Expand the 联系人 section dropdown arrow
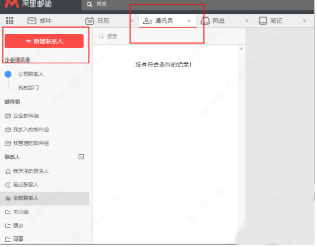317x247 pixels. coord(81,157)
